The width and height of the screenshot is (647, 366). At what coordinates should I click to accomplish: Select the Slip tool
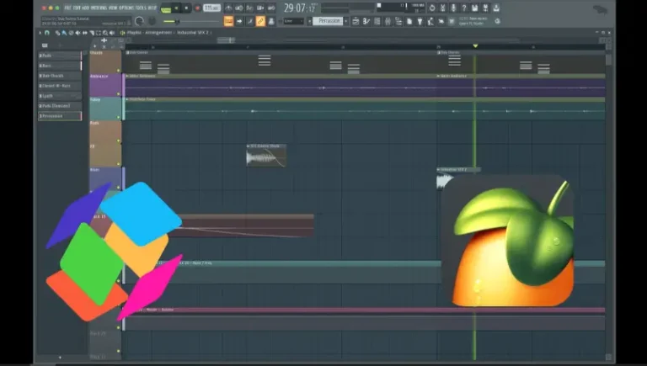pos(84,33)
